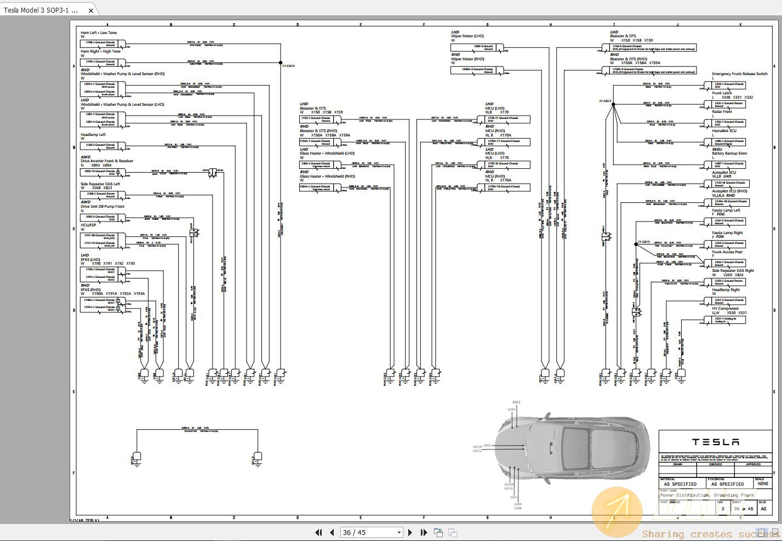Open the page number dropdown
The image size is (782, 541).
click(398, 532)
